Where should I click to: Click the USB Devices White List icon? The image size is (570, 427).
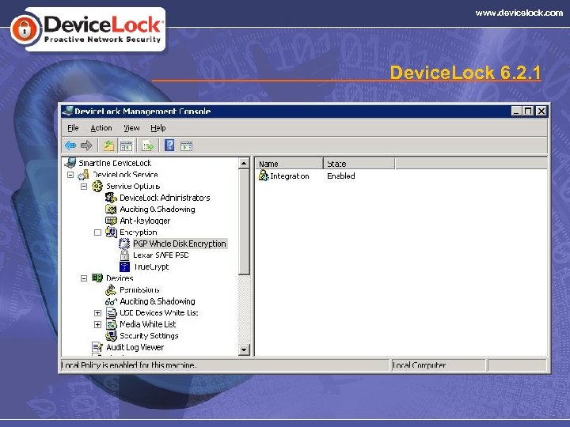[x=111, y=312]
